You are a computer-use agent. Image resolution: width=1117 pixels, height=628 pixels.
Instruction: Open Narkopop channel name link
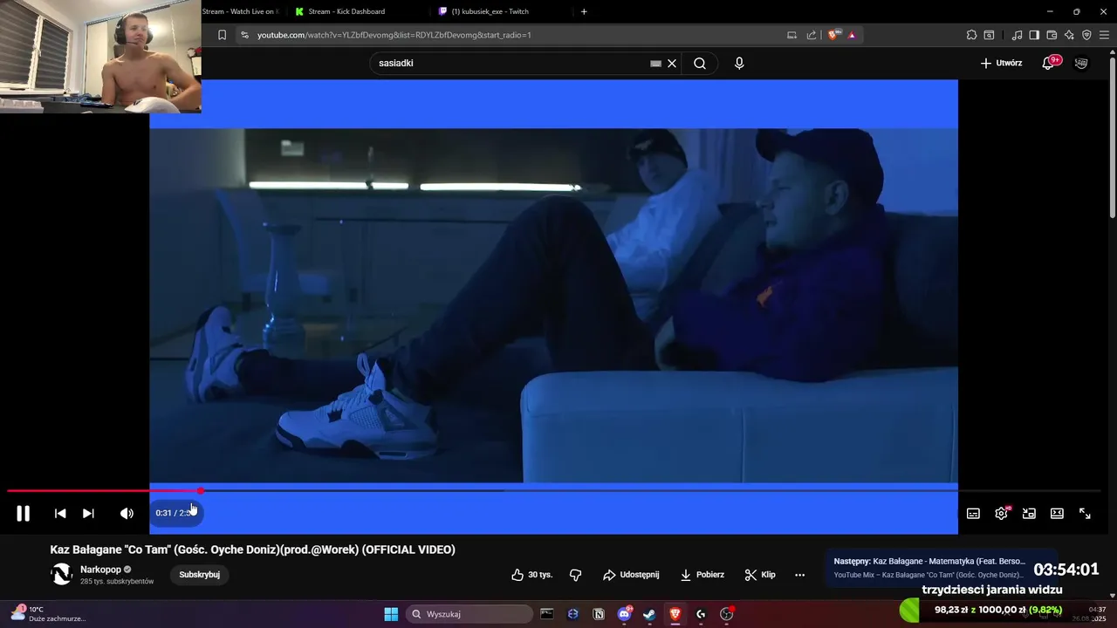100,570
